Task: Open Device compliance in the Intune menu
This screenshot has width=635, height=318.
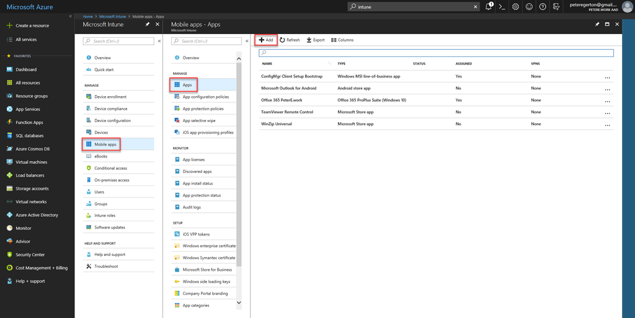Action: click(x=110, y=108)
